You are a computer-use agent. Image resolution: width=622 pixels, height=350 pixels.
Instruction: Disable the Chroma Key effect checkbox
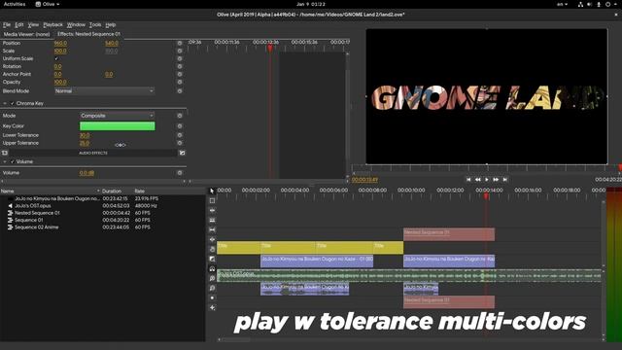(13, 104)
